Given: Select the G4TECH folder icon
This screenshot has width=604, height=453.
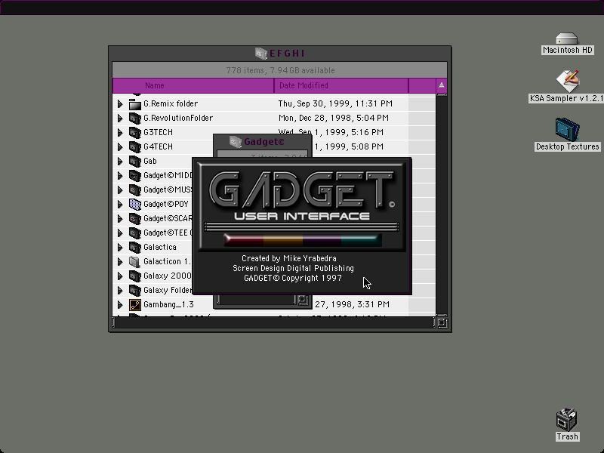Looking at the screenshot, I should [x=135, y=146].
